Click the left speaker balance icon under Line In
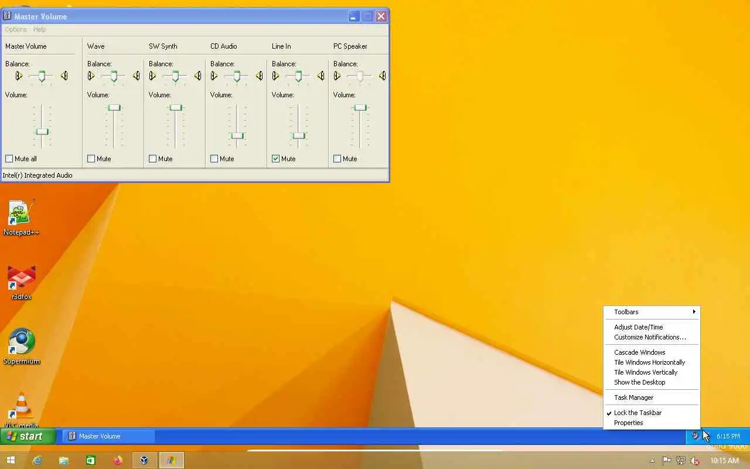The height and width of the screenshot is (469, 750). (x=275, y=76)
